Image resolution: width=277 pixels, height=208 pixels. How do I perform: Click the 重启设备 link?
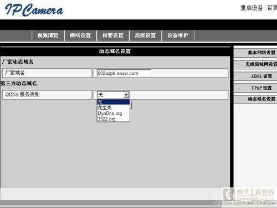[x=252, y=8]
